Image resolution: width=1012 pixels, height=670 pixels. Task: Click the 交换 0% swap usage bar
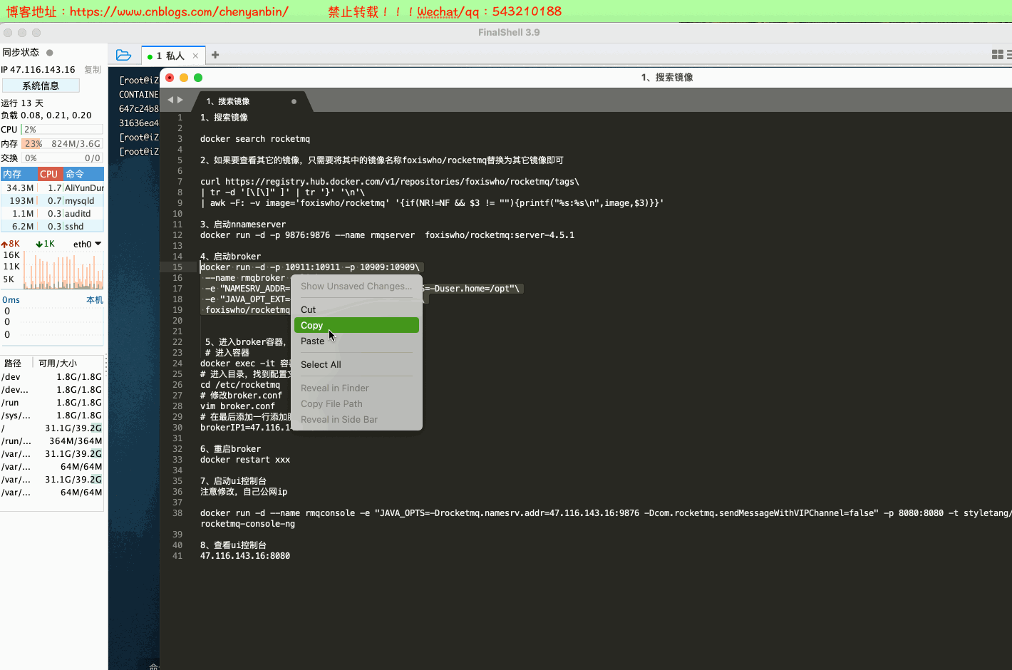(61, 158)
